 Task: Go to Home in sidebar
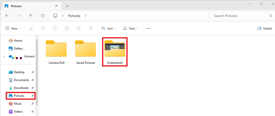coord(18,40)
